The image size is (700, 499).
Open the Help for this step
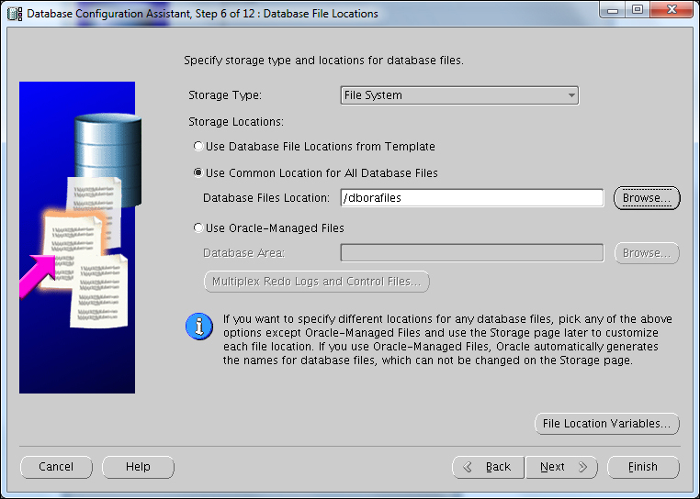138,467
